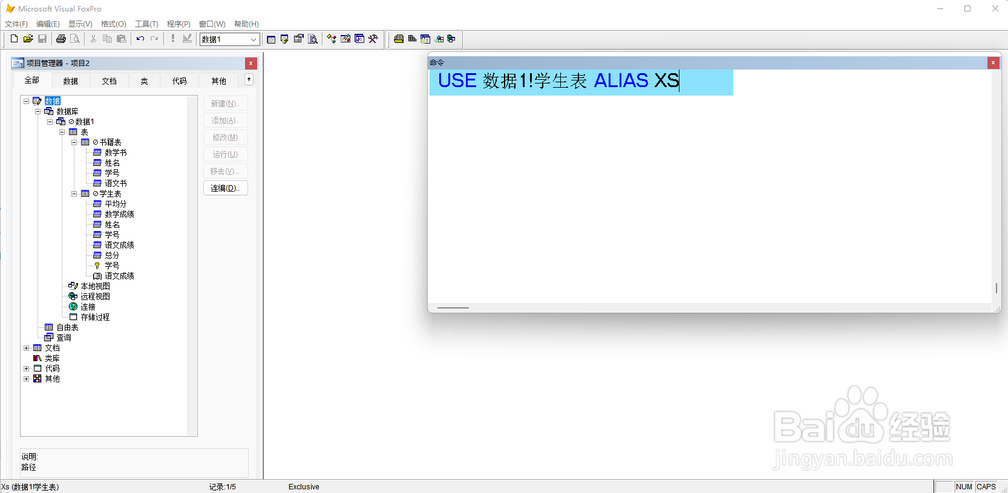
Task: Click the Cut scissors icon
Action: 93,39
